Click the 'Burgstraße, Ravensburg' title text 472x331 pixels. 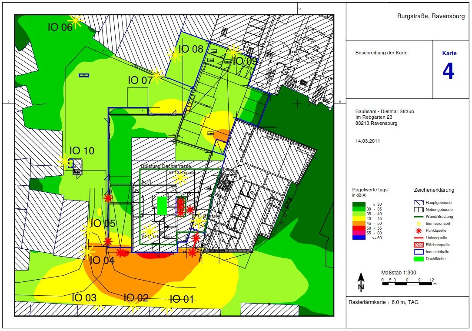(x=431, y=16)
